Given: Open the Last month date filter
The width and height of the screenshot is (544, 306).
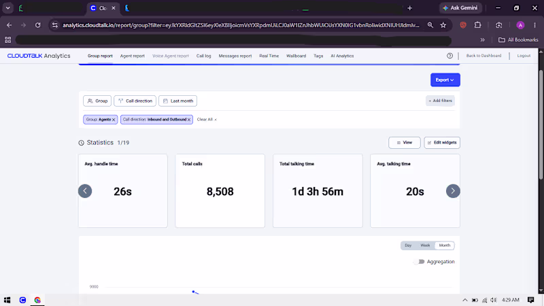Looking at the screenshot, I should (x=178, y=101).
